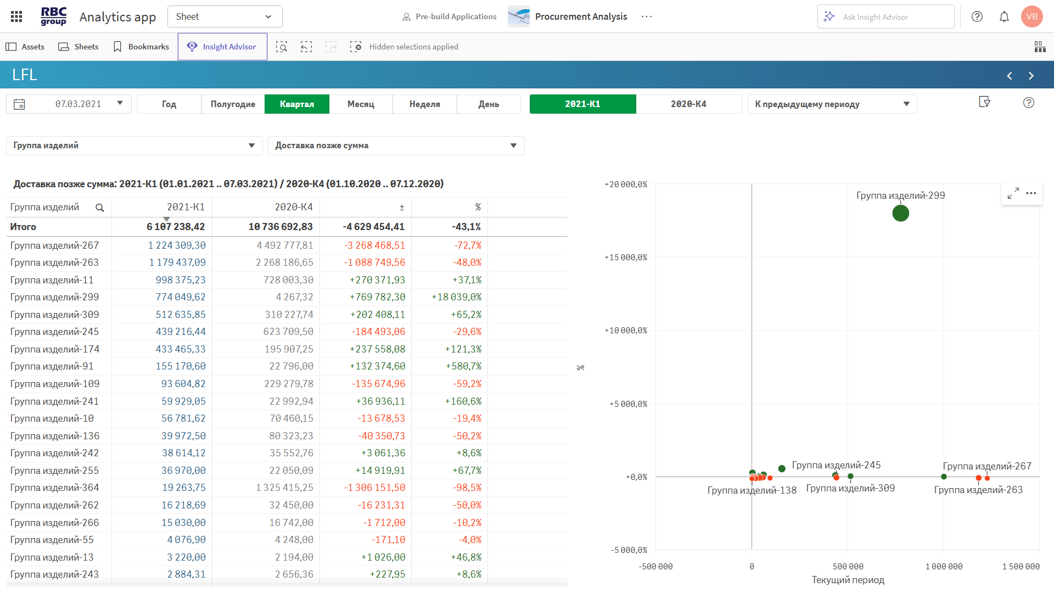Search in Группа изделий column
1054x593 pixels.
(x=99, y=208)
